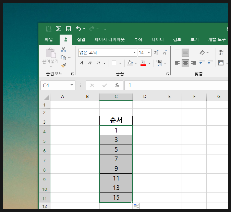Screen dimensions: 231x212
Task: Open the font size 14 dropdown
Action: (149, 52)
